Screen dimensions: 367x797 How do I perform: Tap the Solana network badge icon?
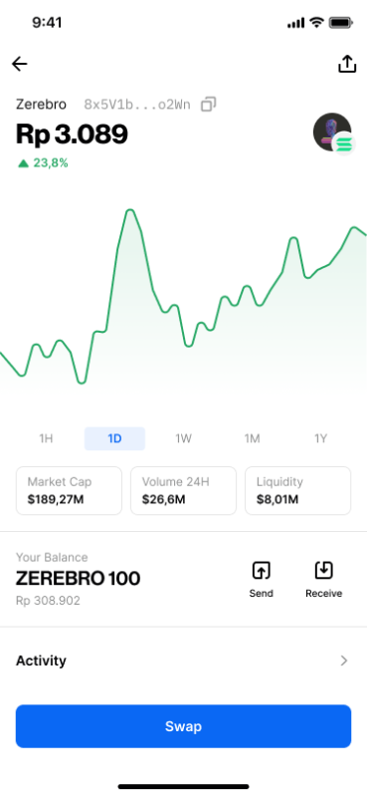pyautogui.click(x=343, y=143)
